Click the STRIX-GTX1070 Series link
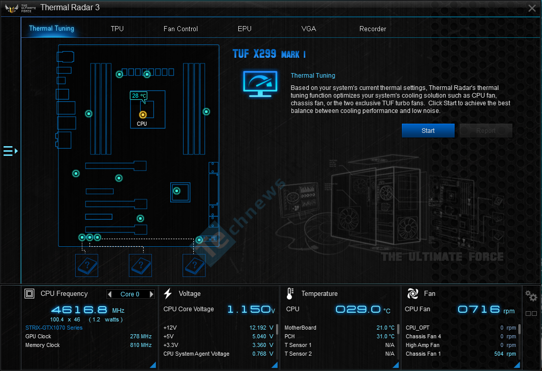 (54, 328)
